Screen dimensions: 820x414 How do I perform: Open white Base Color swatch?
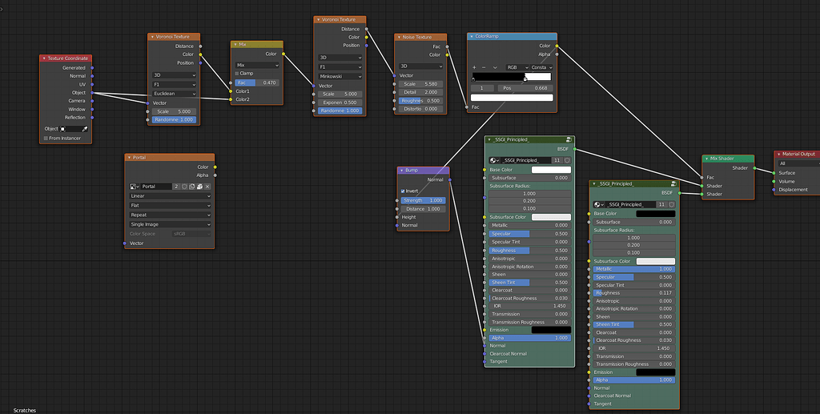(551, 170)
